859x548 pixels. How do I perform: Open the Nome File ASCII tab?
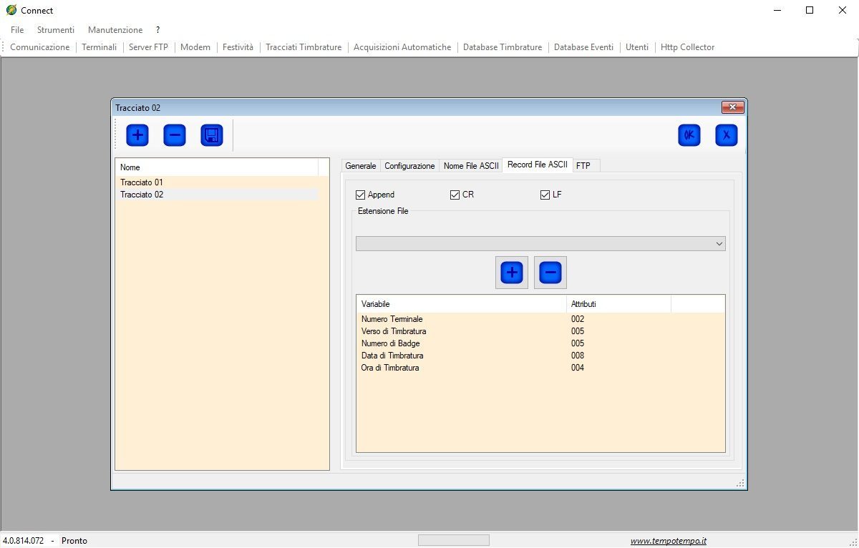[471, 166]
